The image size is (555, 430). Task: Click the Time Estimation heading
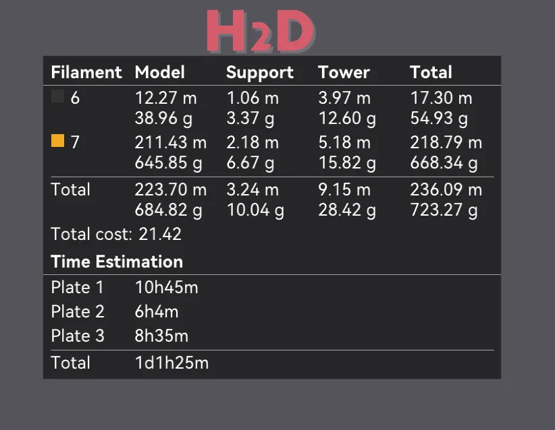pos(117,262)
